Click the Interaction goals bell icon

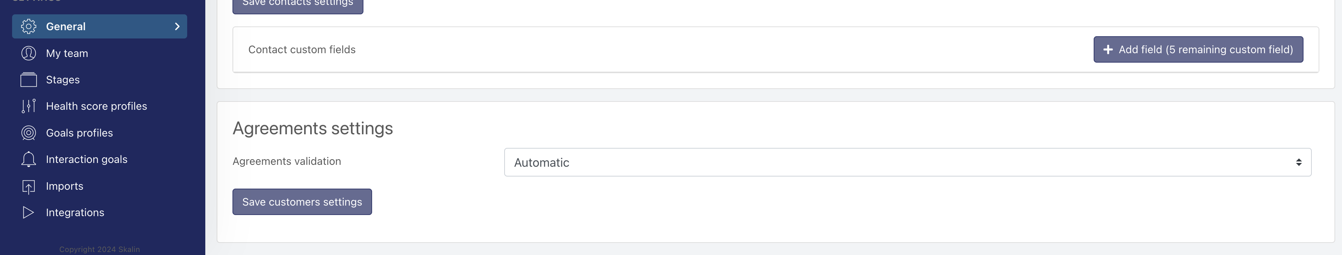[x=29, y=159]
